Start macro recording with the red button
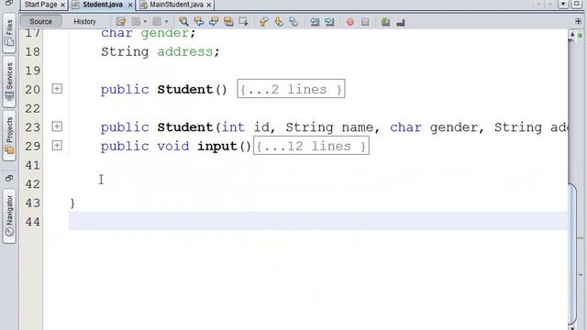Image resolution: width=587 pixels, height=330 pixels. pyautogui.click(x=350, y=22)
